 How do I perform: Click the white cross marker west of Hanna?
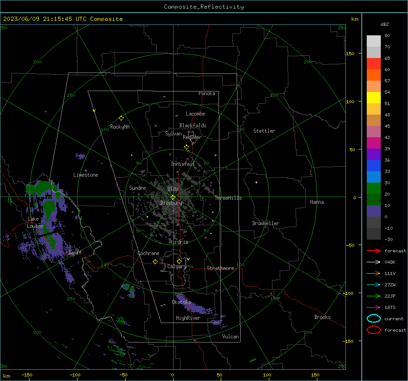256,182
